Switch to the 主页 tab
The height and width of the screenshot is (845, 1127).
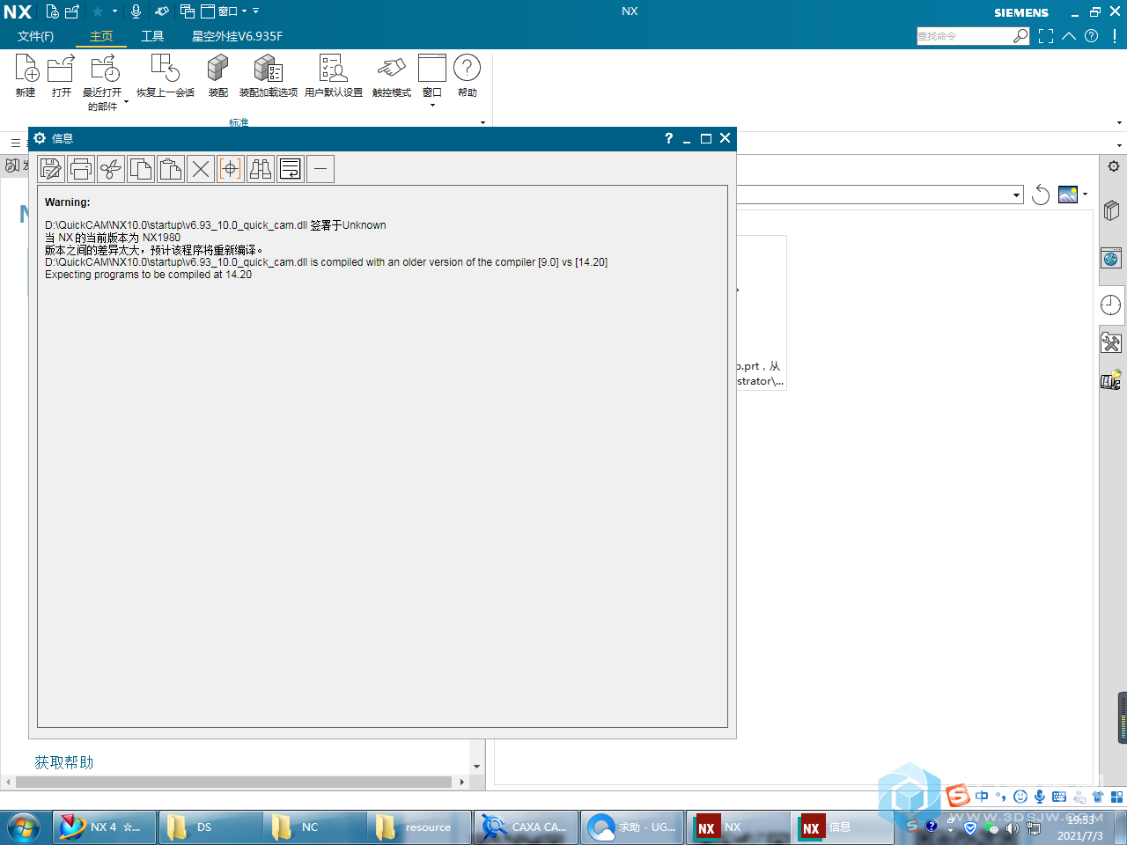[101, 36]
